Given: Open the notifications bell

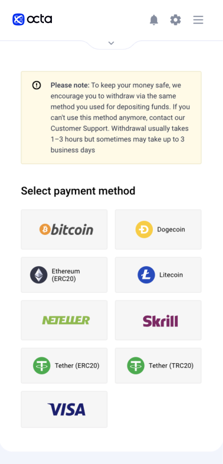Looking at the screenshot, I should pos(154,20).
